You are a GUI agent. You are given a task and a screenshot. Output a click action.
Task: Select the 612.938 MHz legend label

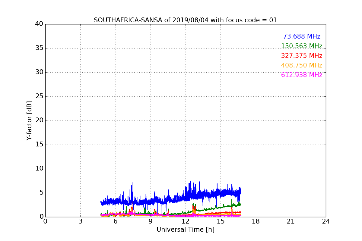point(302,75)
